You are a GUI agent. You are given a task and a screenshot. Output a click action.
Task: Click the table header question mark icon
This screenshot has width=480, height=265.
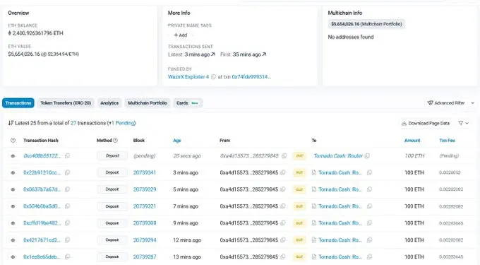13,141
